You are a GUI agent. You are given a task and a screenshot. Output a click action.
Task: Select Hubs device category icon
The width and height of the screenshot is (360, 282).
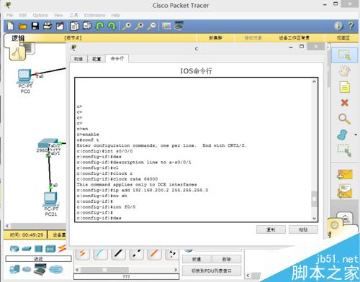(38, 249)
